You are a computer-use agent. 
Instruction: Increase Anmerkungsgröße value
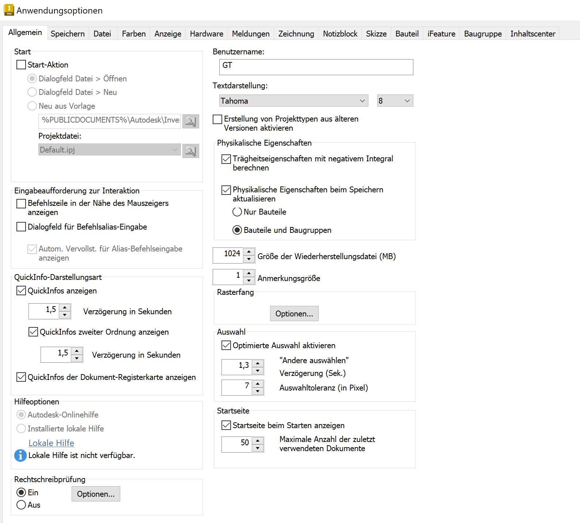tap(249, 273)
